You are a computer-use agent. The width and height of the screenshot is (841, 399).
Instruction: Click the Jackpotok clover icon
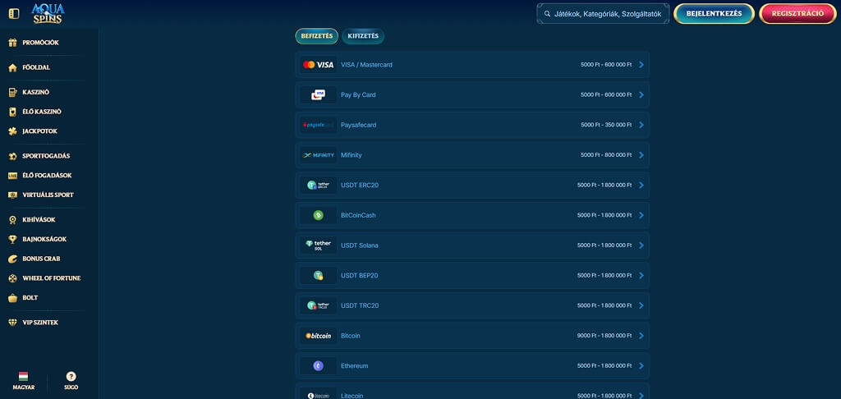(x=13, y=131)
